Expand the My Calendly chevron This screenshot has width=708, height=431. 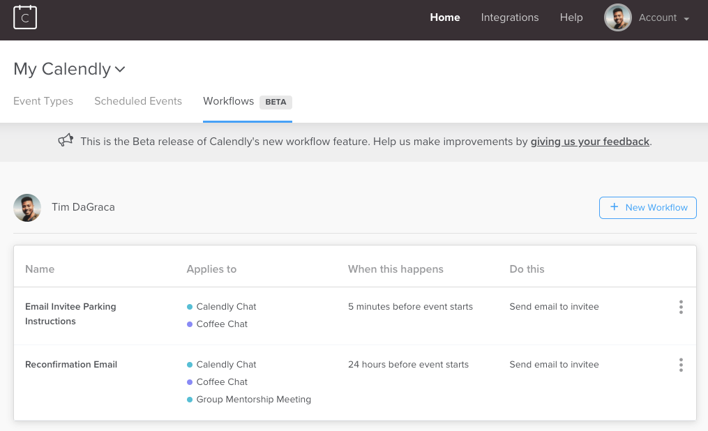click(120, 70)
